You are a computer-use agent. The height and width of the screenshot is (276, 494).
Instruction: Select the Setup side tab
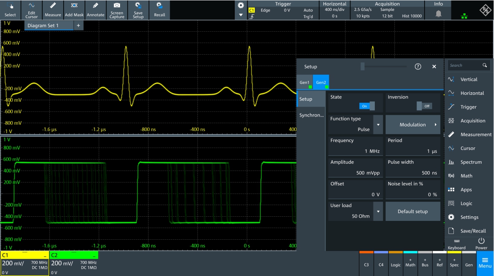tap(311, 99)
